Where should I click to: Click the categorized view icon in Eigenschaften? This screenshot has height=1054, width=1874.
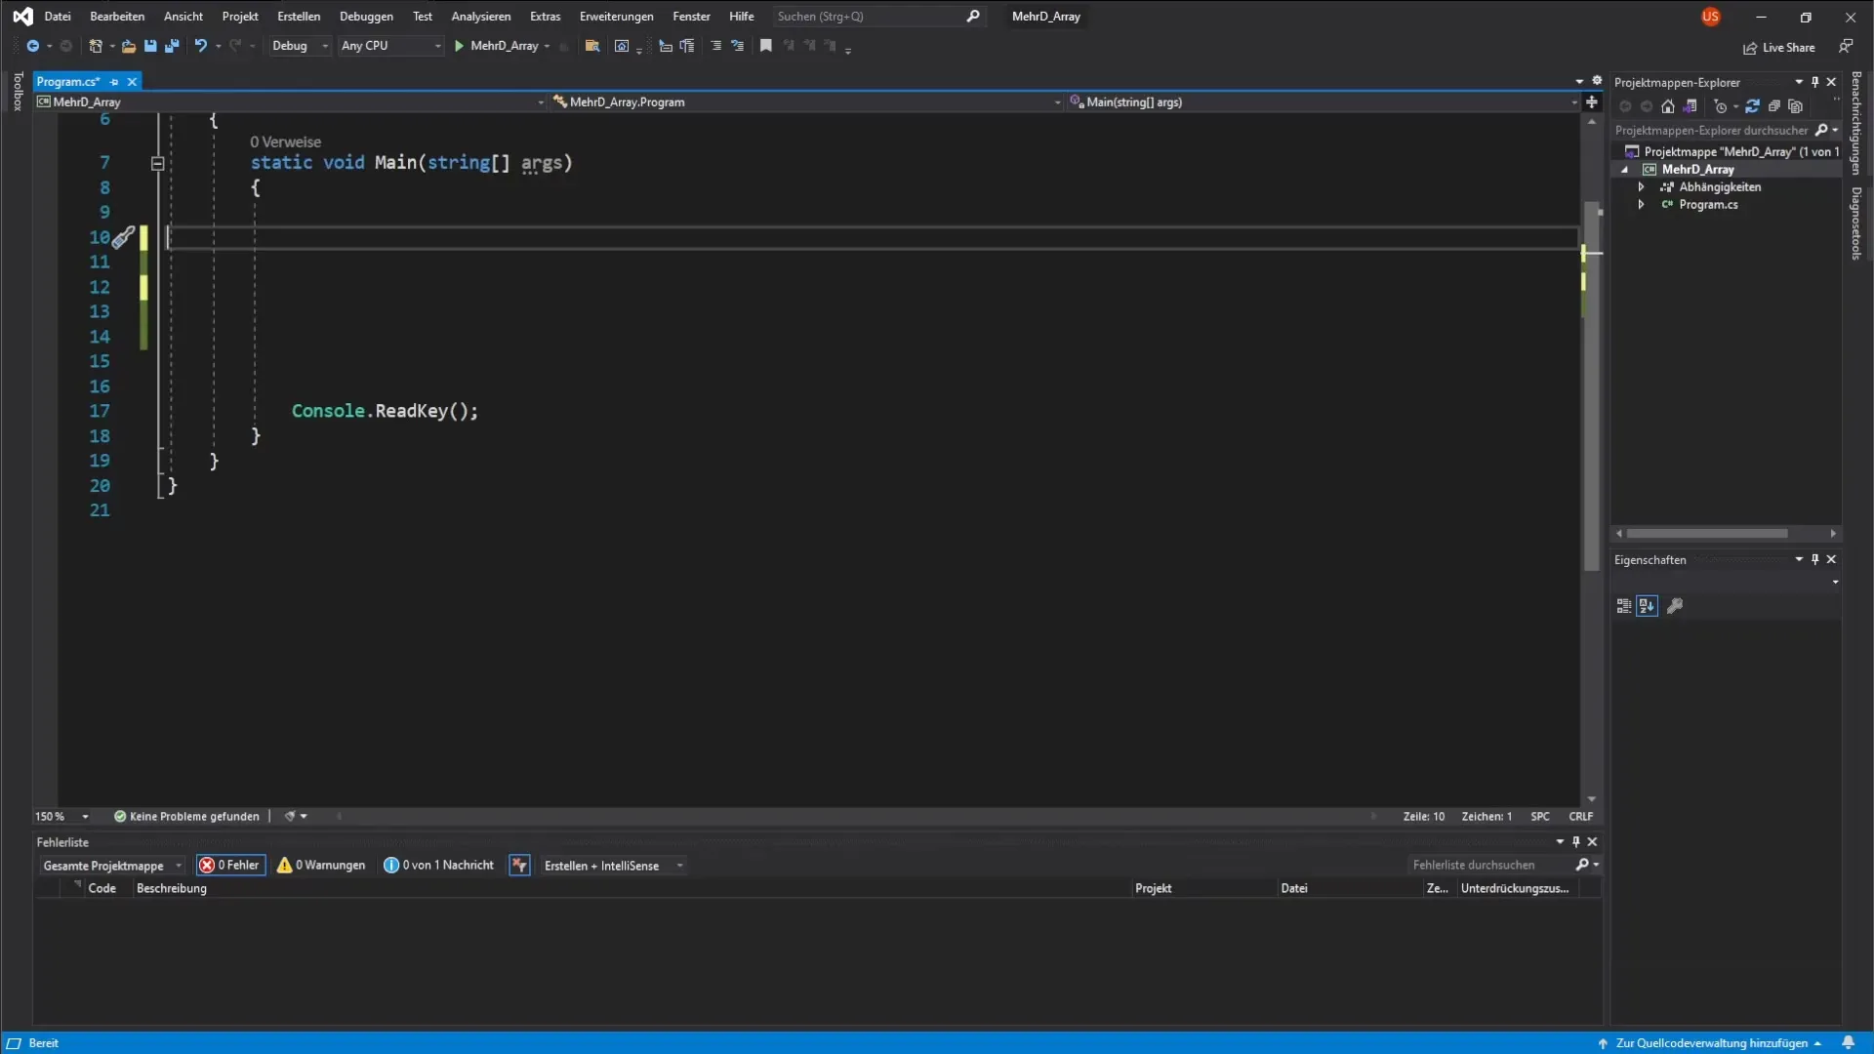[1624, 606]
